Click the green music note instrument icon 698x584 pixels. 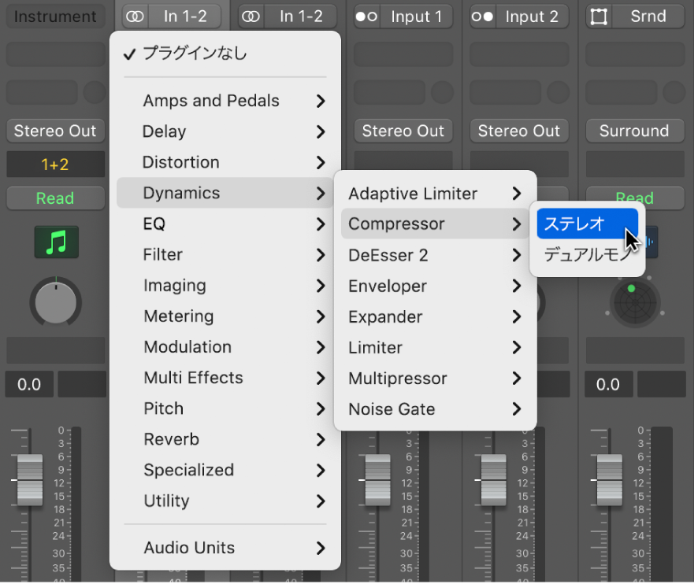[x=55, y=243]
